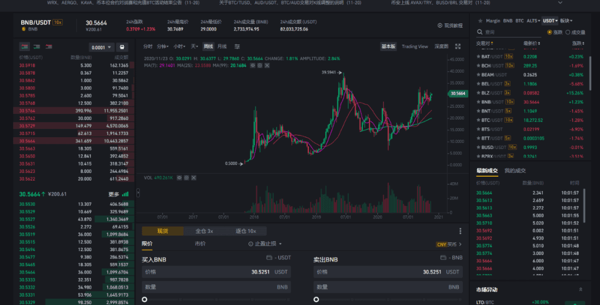Open the 板块 sector dropdown
The image size is (600, 305).
point(566,21)
